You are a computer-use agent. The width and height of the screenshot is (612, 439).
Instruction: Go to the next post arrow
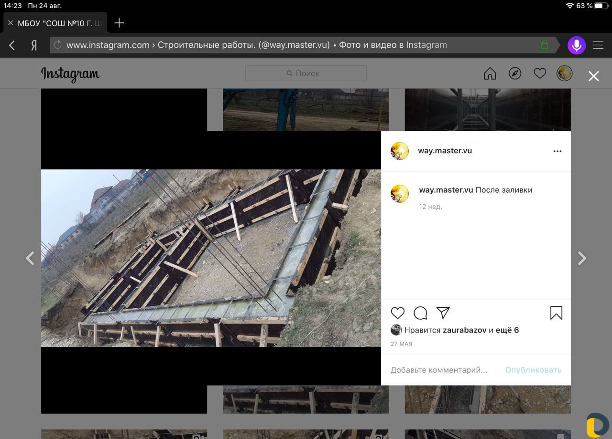(x=582, y=258)
